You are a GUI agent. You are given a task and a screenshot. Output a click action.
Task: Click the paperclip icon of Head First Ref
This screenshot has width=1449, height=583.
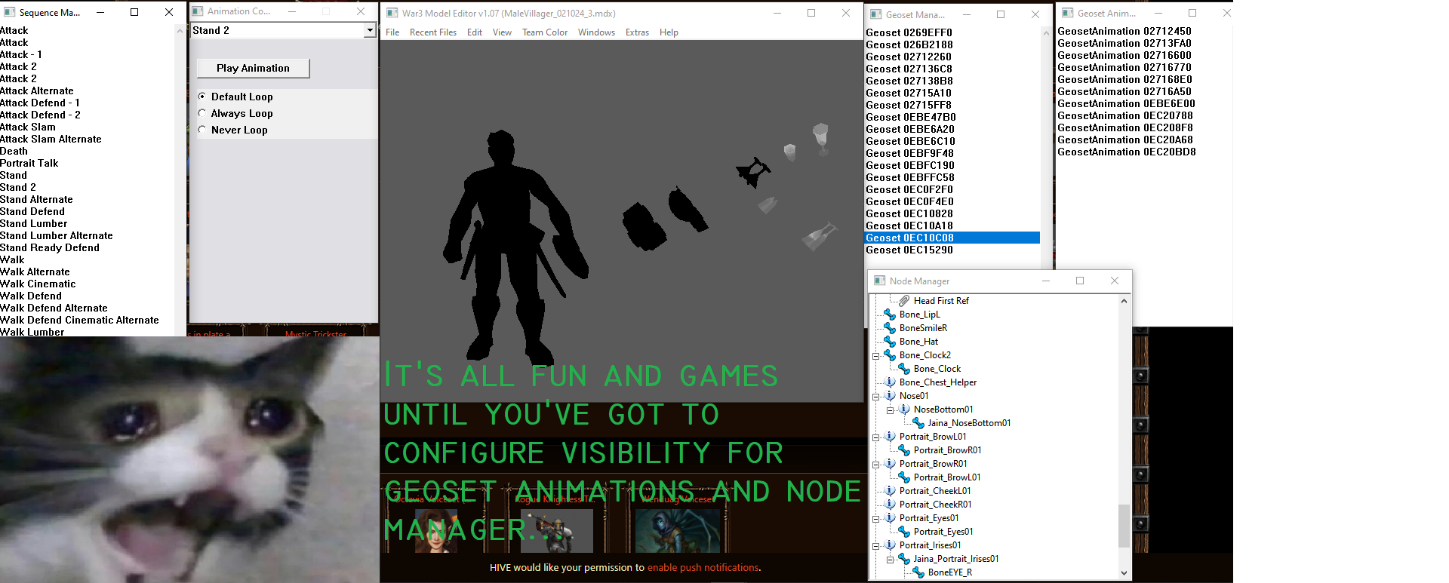pos(904,300)
